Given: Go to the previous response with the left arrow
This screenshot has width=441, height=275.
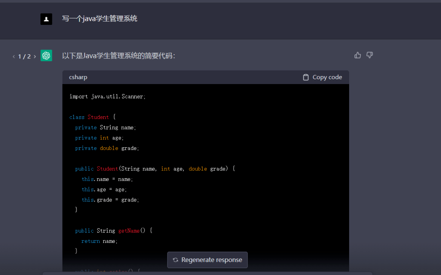Looking at the screenshot, I should [x=13, y=56].
